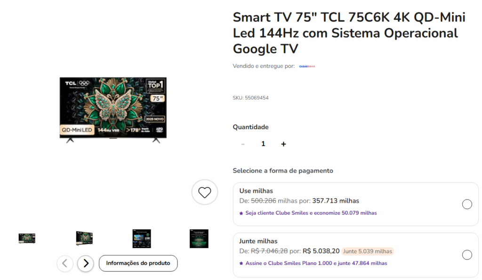Click the 'Junte 5.039 milhas' badge
Screen dimensions: 482x280
tap(368, 251)
